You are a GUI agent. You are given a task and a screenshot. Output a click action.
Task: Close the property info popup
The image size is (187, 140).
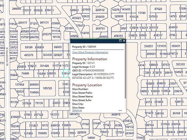(124, 41)
